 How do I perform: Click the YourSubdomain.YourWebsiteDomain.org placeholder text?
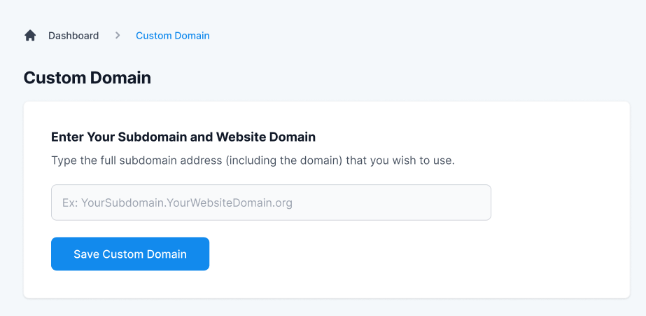coord(177,202)
